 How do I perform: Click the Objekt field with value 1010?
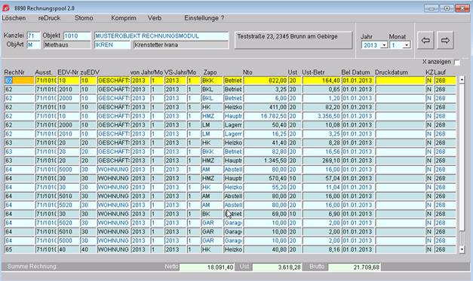(77, 36)
